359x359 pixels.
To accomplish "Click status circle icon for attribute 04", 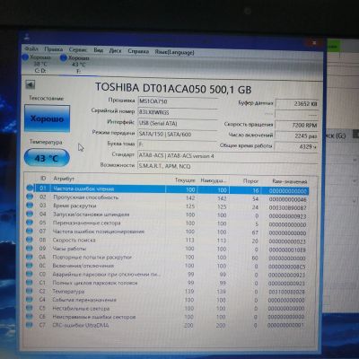I will point(30,214).
